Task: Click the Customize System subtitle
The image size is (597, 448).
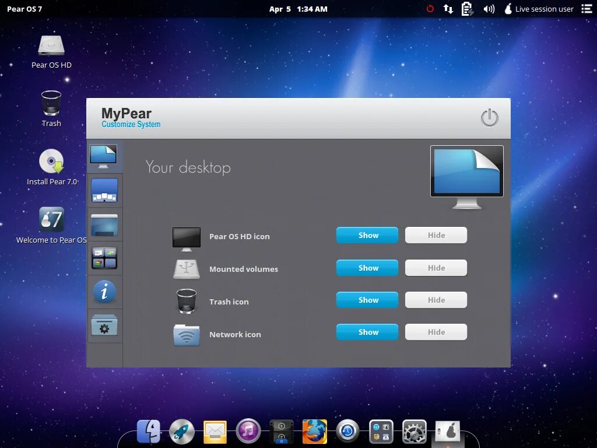Action: (x=131, y=125)
